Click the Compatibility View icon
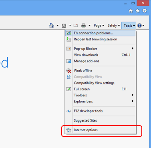This screenshot has height=148, width=151. click(x=68, y=77)
